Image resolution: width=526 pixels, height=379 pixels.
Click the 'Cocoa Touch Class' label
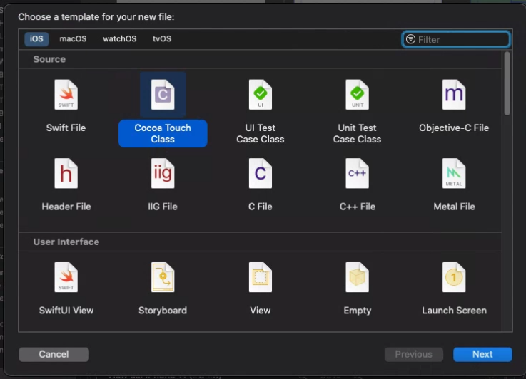point(163,134)
